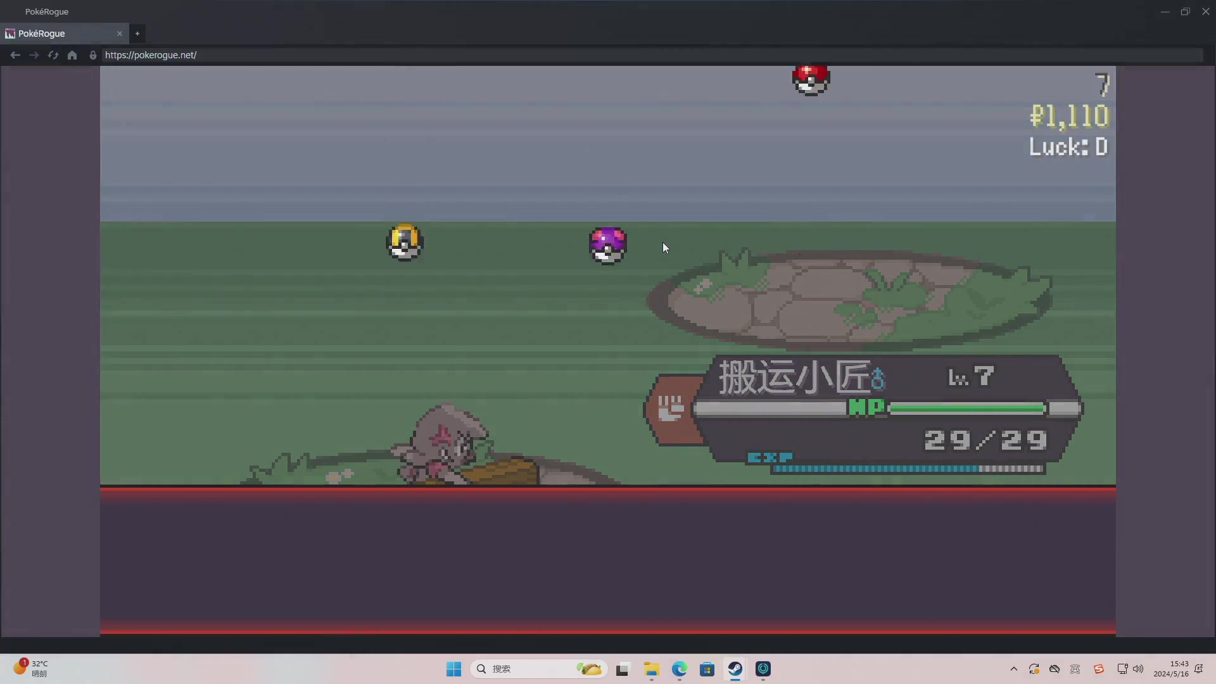Select the PokéRogue browser tab

(x=63, y=34)
